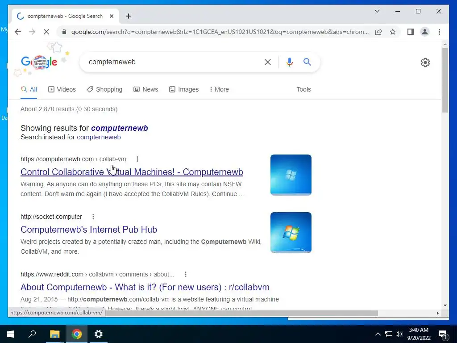Bookmark this tab with star icon

coord(393,32)
